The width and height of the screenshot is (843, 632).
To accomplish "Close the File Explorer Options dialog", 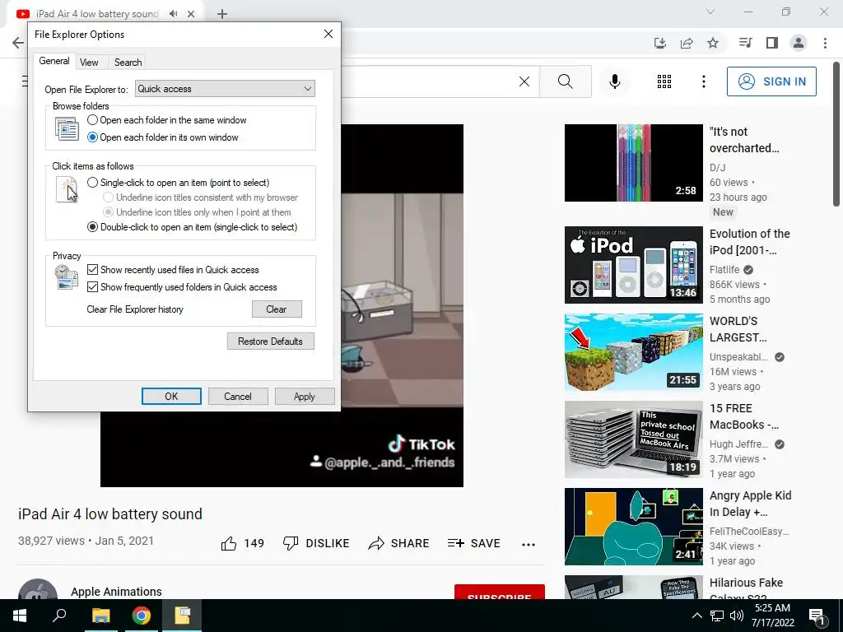I will pyautogui.click(x=328, y=34).
